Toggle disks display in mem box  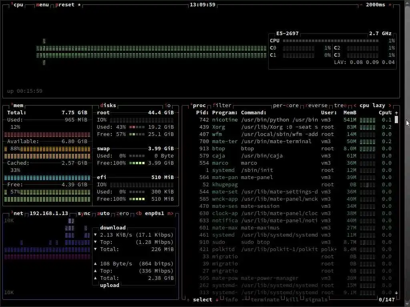point(108,106)
